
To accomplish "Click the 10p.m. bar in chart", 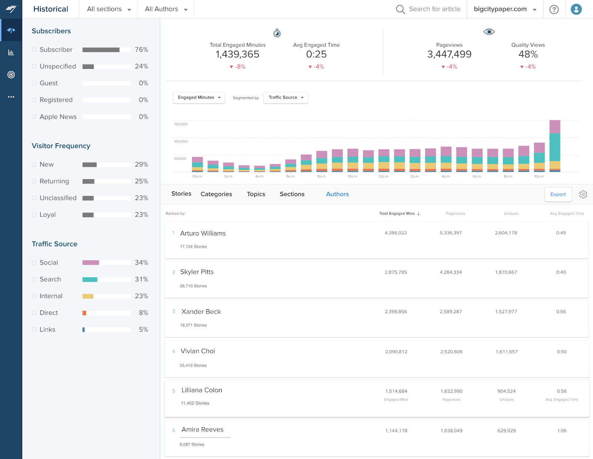I will pos(539,157).
